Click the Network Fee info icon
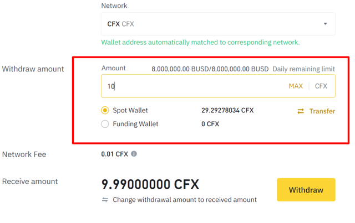Viewport: 355px width, 223px height. (x=134, y=154)
